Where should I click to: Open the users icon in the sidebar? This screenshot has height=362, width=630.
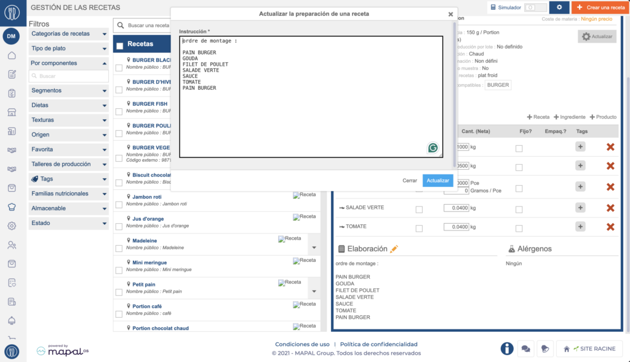point(12,245)
